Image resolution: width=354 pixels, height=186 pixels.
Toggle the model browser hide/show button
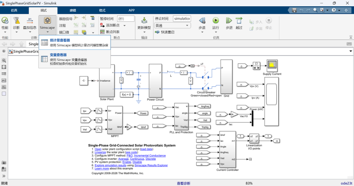point(4,51)
